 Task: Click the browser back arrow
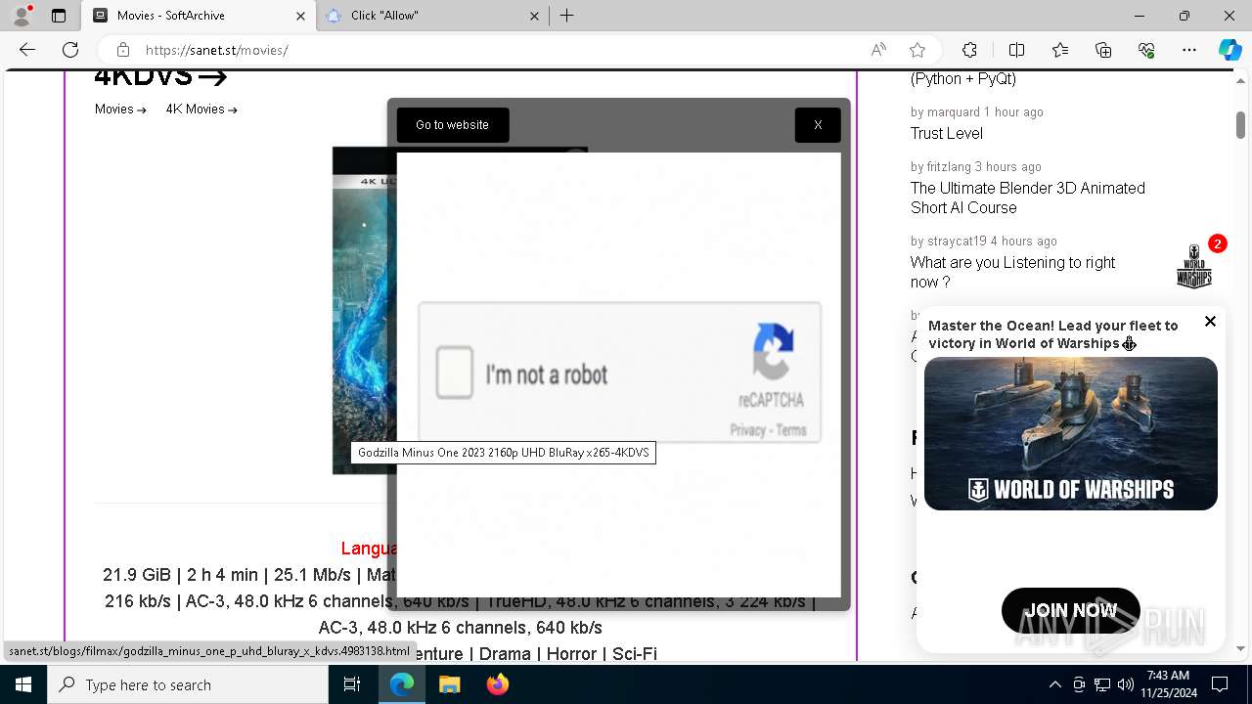point(27,50)
